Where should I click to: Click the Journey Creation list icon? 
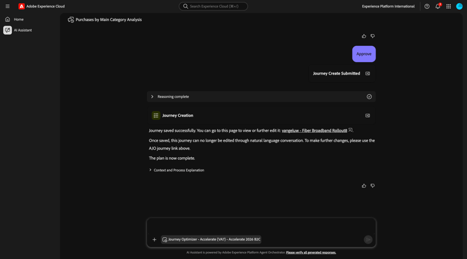pyautogui.click(x=156, y=116)
